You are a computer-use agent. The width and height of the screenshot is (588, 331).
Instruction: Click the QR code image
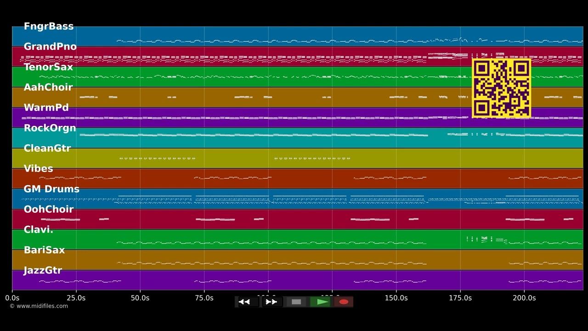tap(502, 88)
